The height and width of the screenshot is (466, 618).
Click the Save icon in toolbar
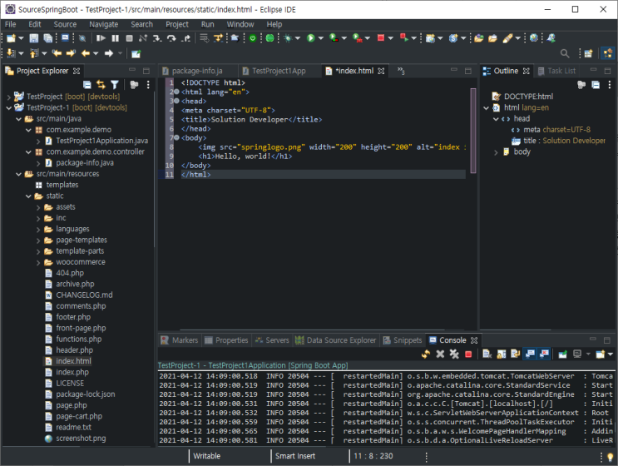pos(34,38)
